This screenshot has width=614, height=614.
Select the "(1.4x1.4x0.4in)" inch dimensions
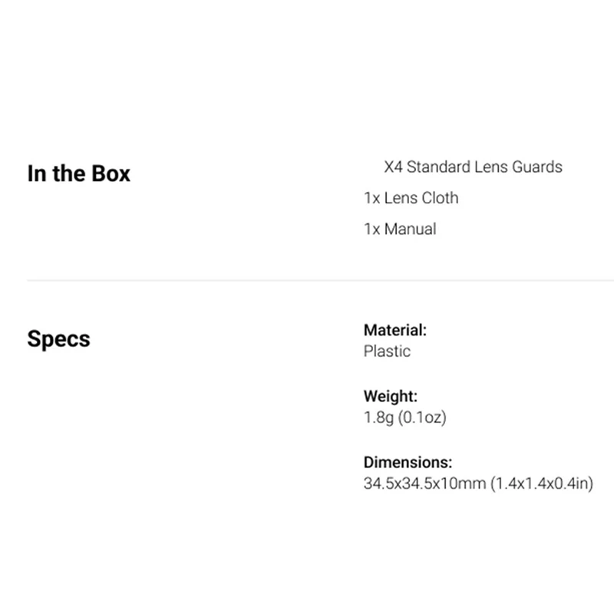pyautogui.click(x=542, y=484)
